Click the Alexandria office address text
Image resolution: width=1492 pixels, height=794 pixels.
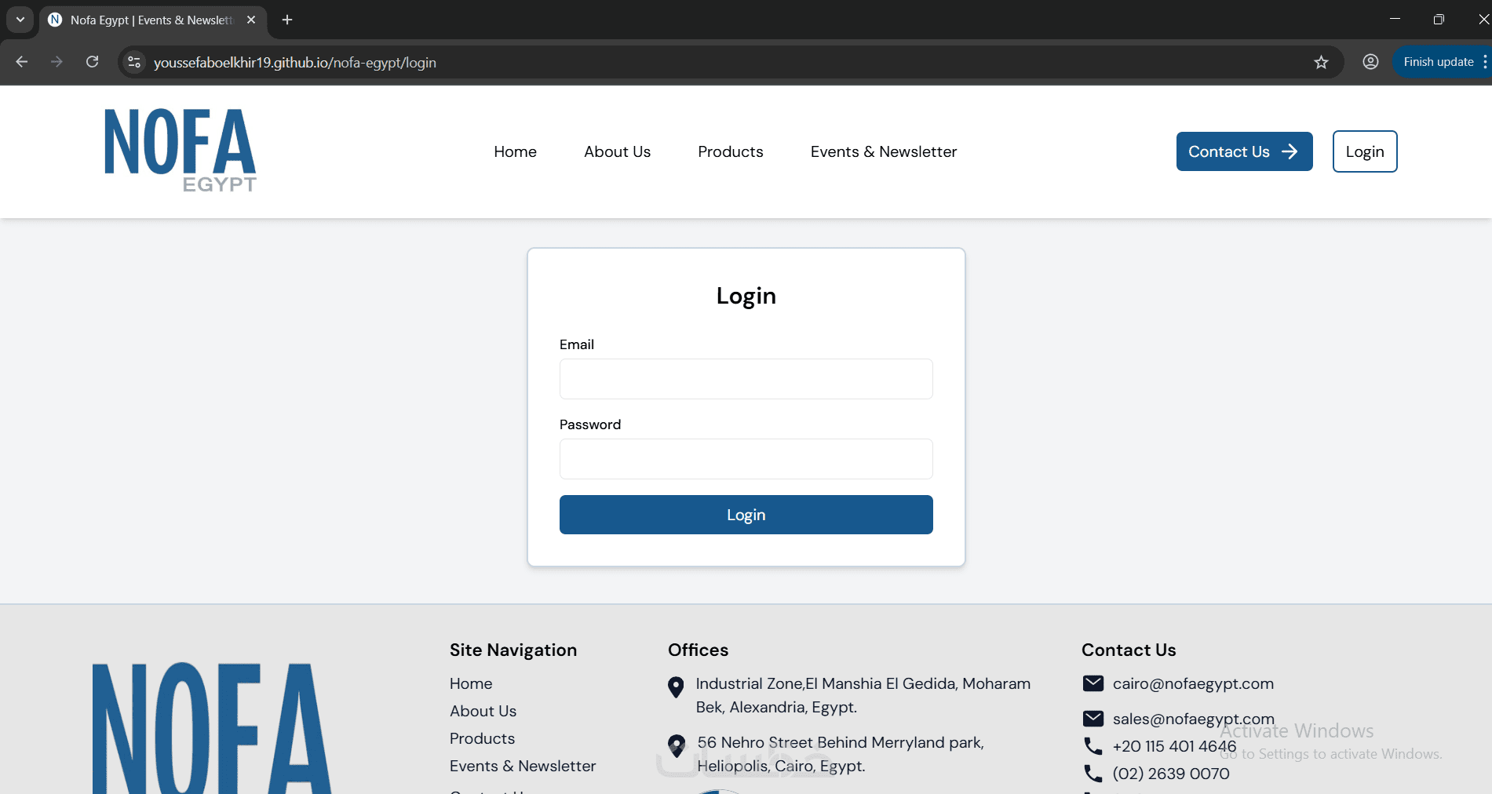[x=863, y=695]
